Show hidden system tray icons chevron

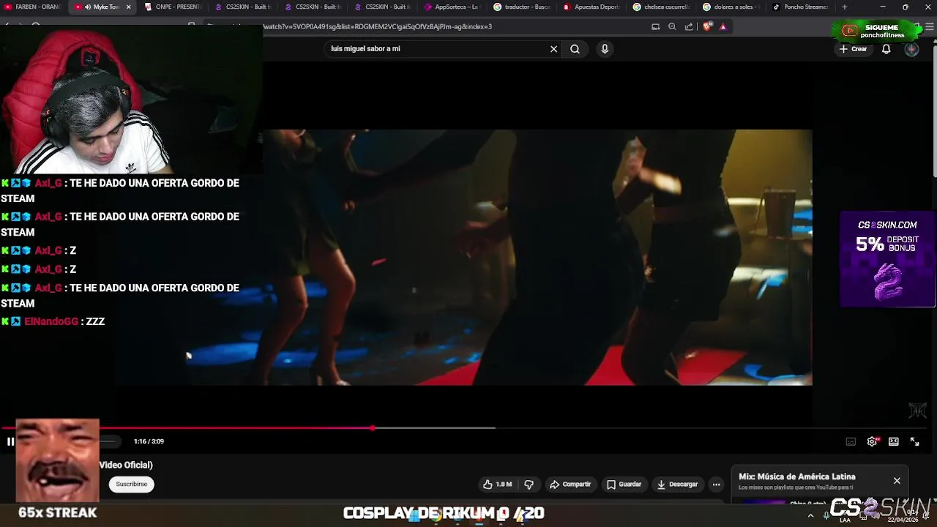[810, 515]
